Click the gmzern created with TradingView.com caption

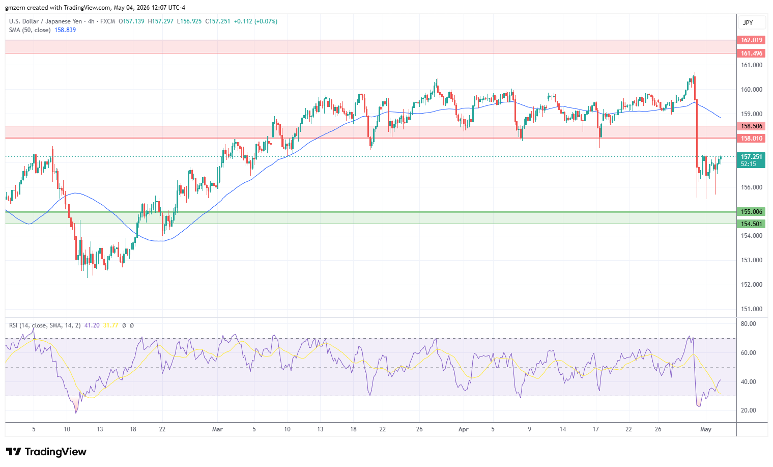point(95,8)
